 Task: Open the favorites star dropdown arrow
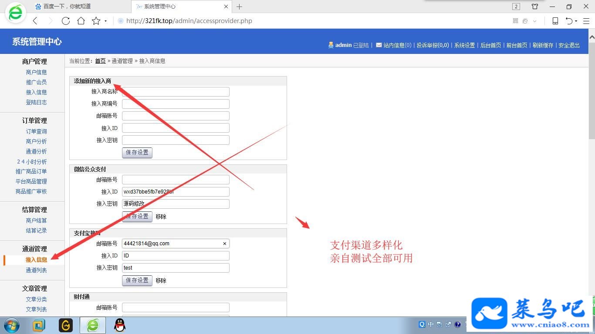(105, 21)
